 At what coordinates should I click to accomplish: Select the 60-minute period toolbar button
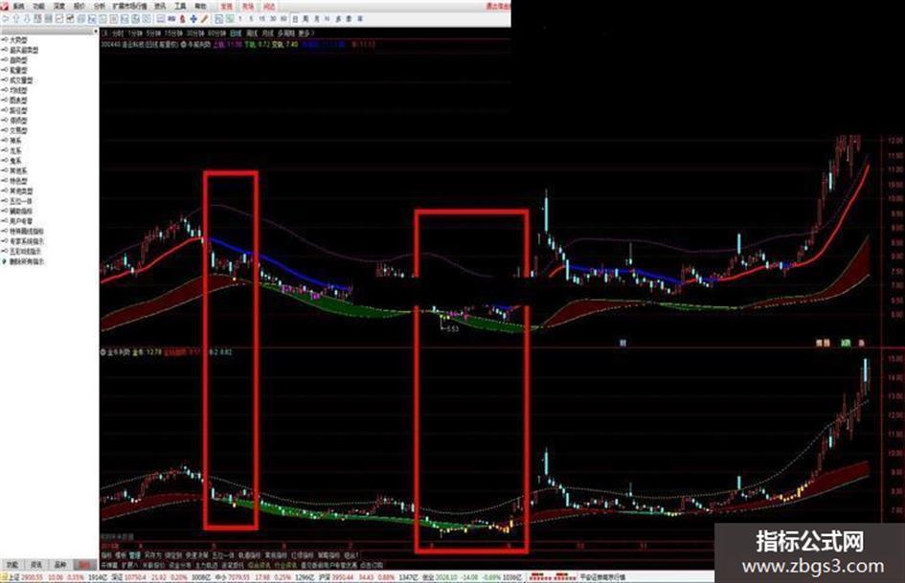tap(283, 18)
